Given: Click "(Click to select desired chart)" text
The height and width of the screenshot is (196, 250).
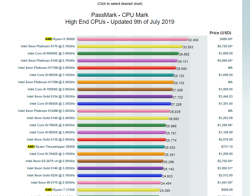Looking at the screenshot, I should (120, 4).
